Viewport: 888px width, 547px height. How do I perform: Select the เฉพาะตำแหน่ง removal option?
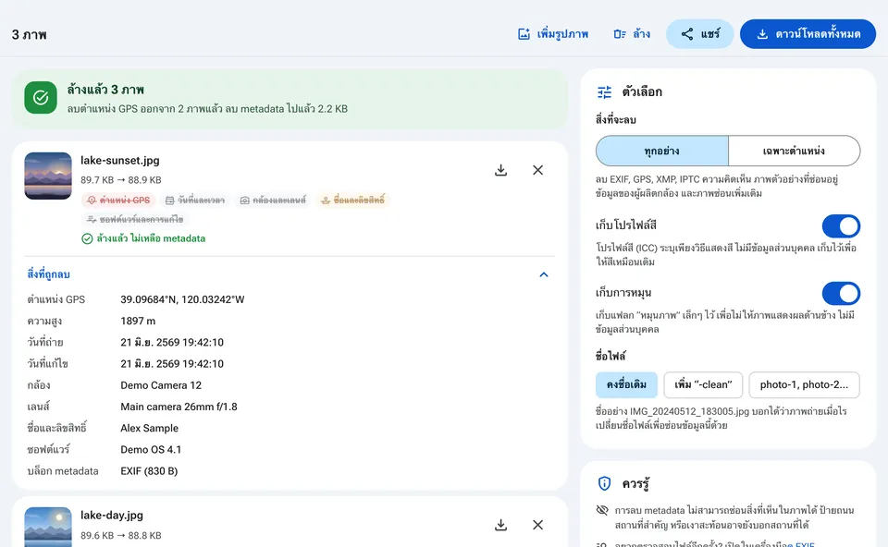pos(794,151)
